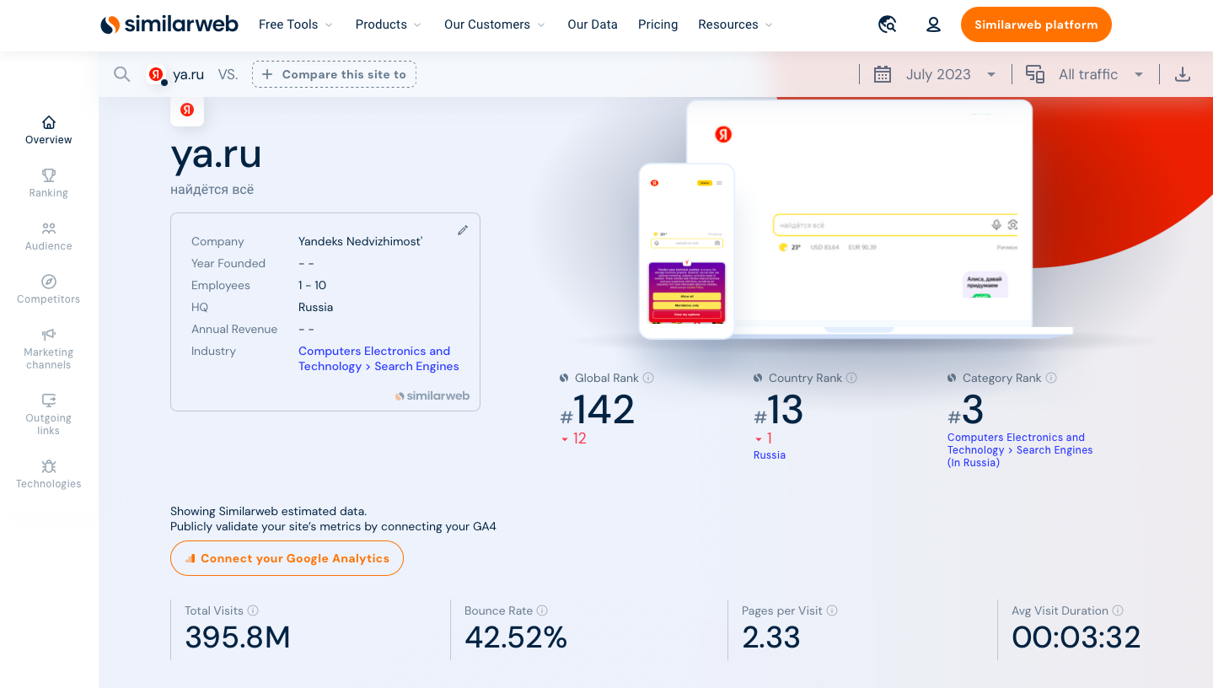This screenshot has width=1213, height=688.
Task: Click the devices icon beside All traffic
Action: click(x=1035, y=74)
